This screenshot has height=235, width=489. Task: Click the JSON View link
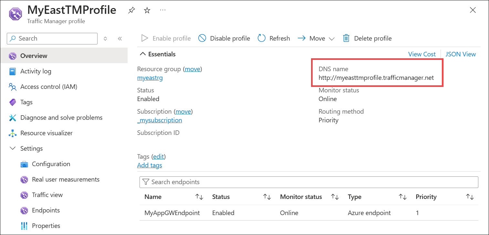tap(461, 54)
